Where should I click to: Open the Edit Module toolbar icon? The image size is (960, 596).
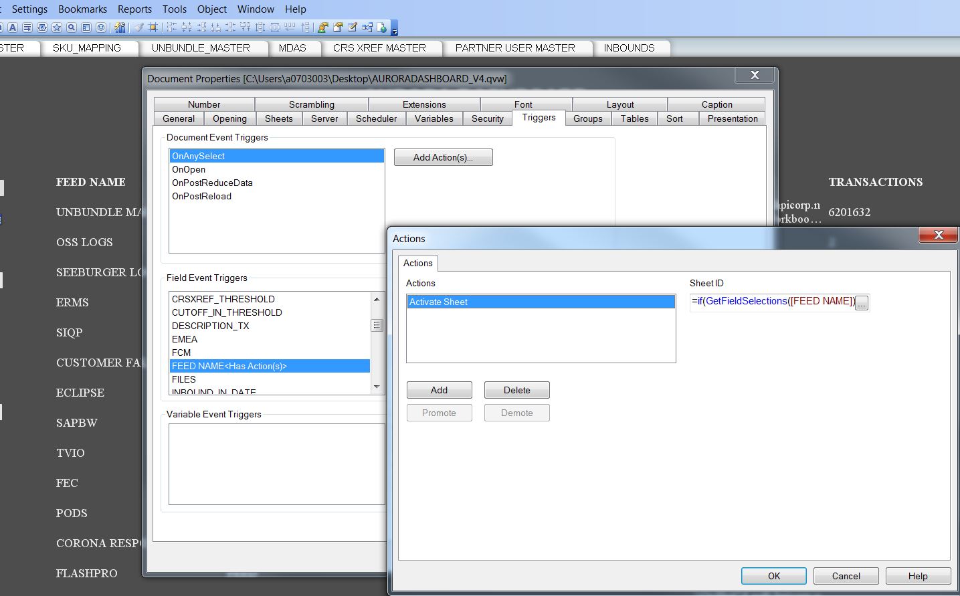point(353,27)
